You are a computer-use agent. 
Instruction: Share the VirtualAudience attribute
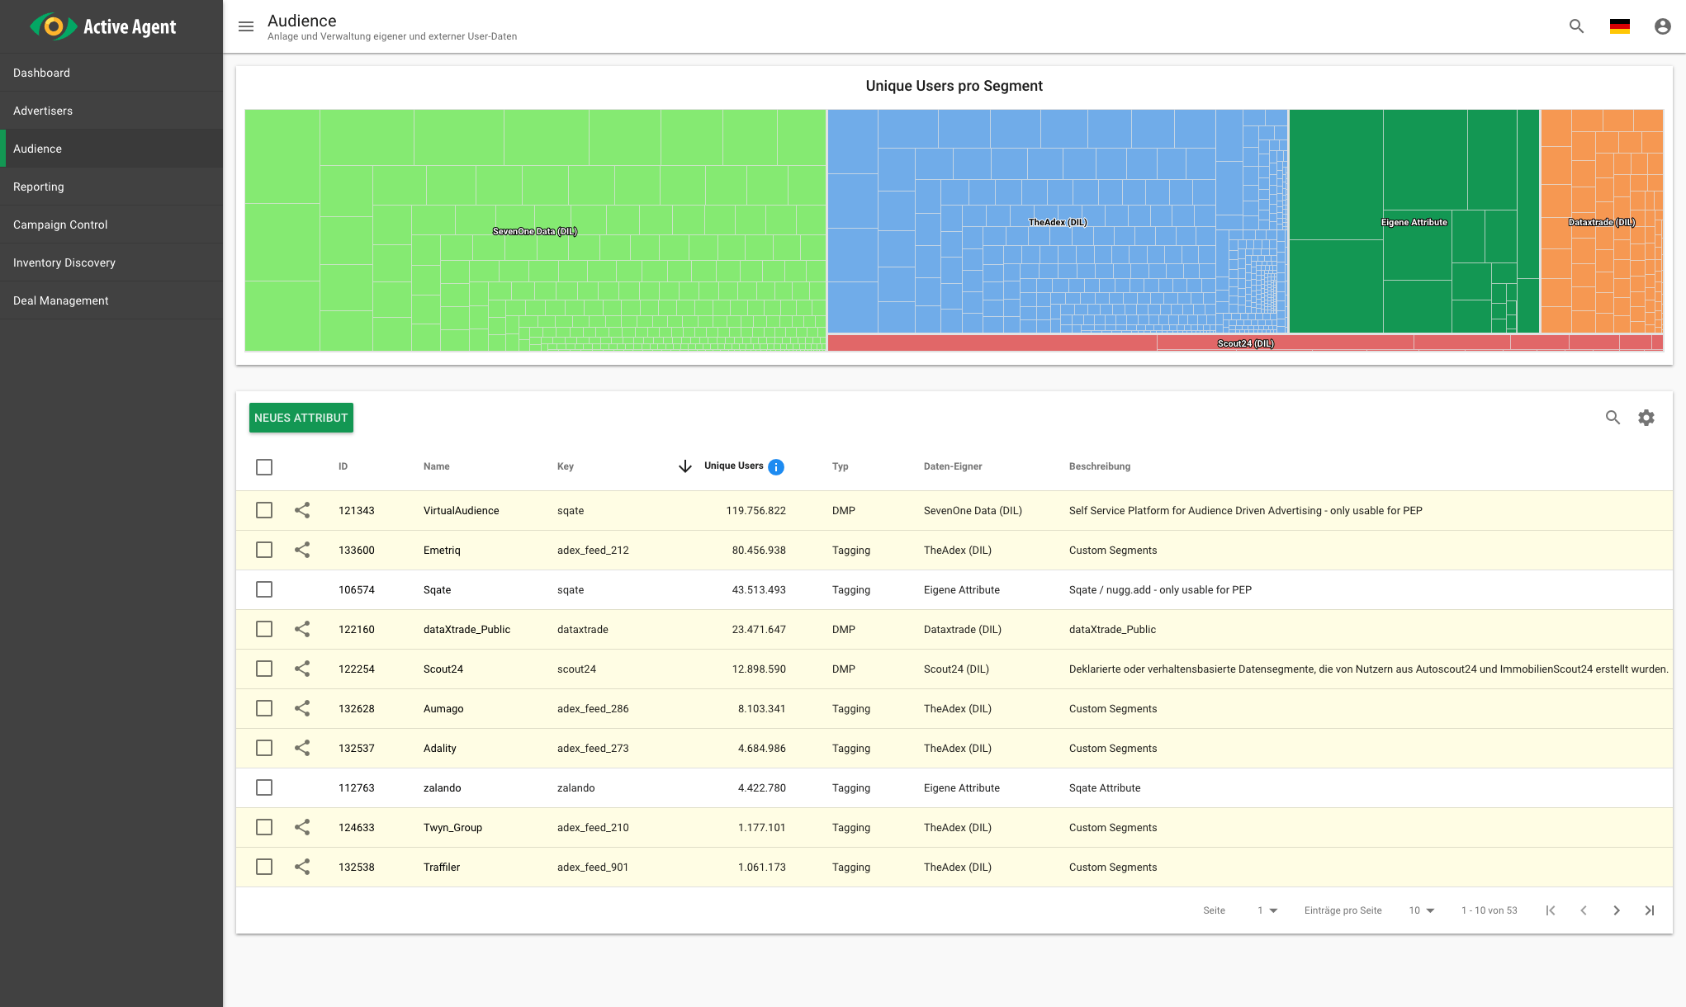(302, 510)
